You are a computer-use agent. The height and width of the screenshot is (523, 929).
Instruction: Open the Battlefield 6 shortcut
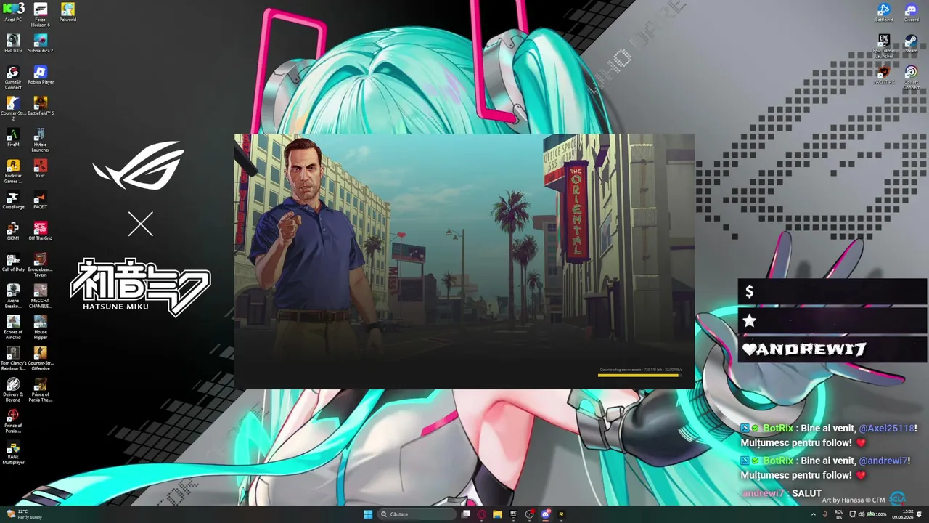[x=41, y=105]
